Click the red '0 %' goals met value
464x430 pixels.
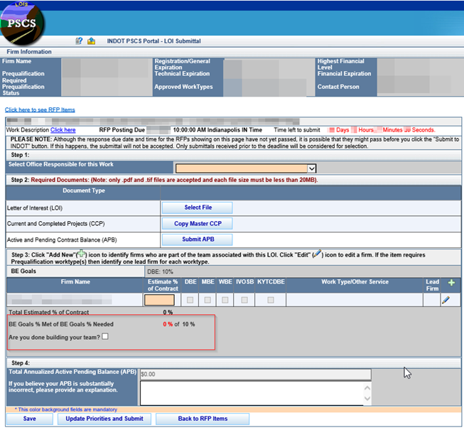pos(168,324)
